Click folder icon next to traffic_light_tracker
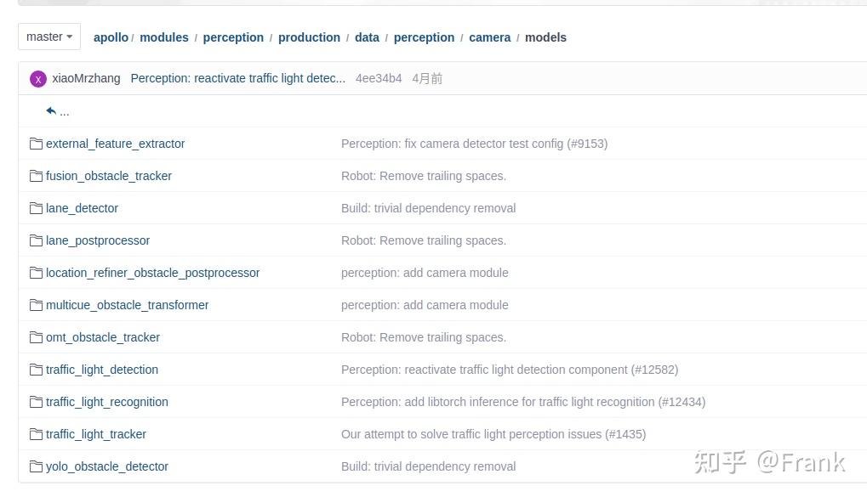867x497 pixels. [x=36, y=434]
